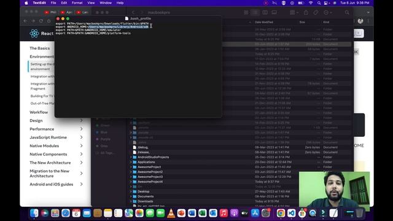This screenshot has height=221, width=393.
Task: Open Reminders from the Dock
Action: (119, 213)
